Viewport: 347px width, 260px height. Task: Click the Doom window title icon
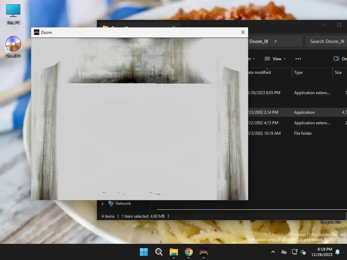37,32
